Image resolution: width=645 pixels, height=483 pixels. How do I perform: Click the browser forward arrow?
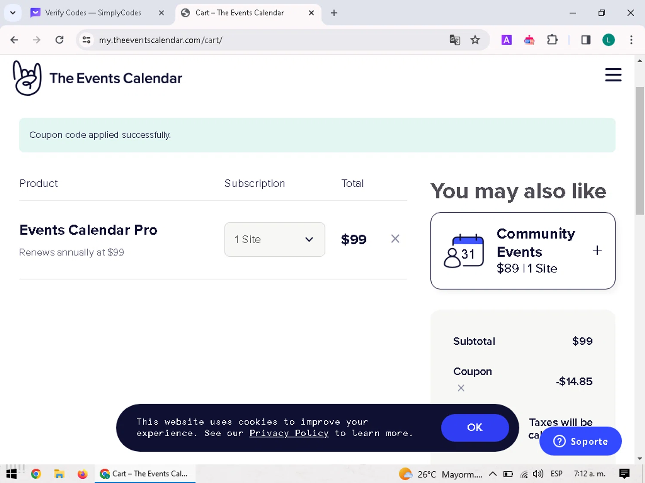coord(37,40)
